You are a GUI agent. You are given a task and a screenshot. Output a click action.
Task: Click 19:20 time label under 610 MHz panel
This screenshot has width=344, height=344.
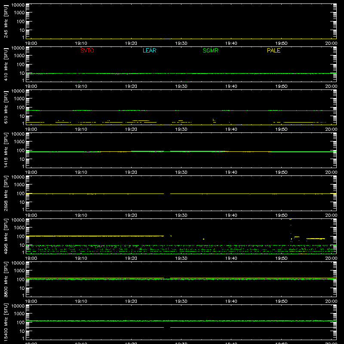(x=131, y=129)
